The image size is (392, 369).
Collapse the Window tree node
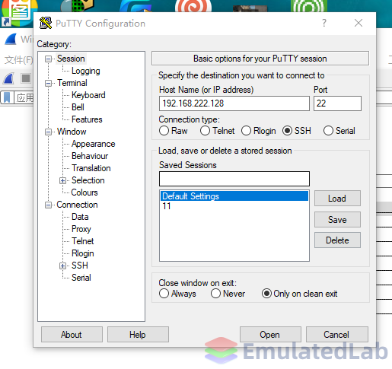click(48, 132)
